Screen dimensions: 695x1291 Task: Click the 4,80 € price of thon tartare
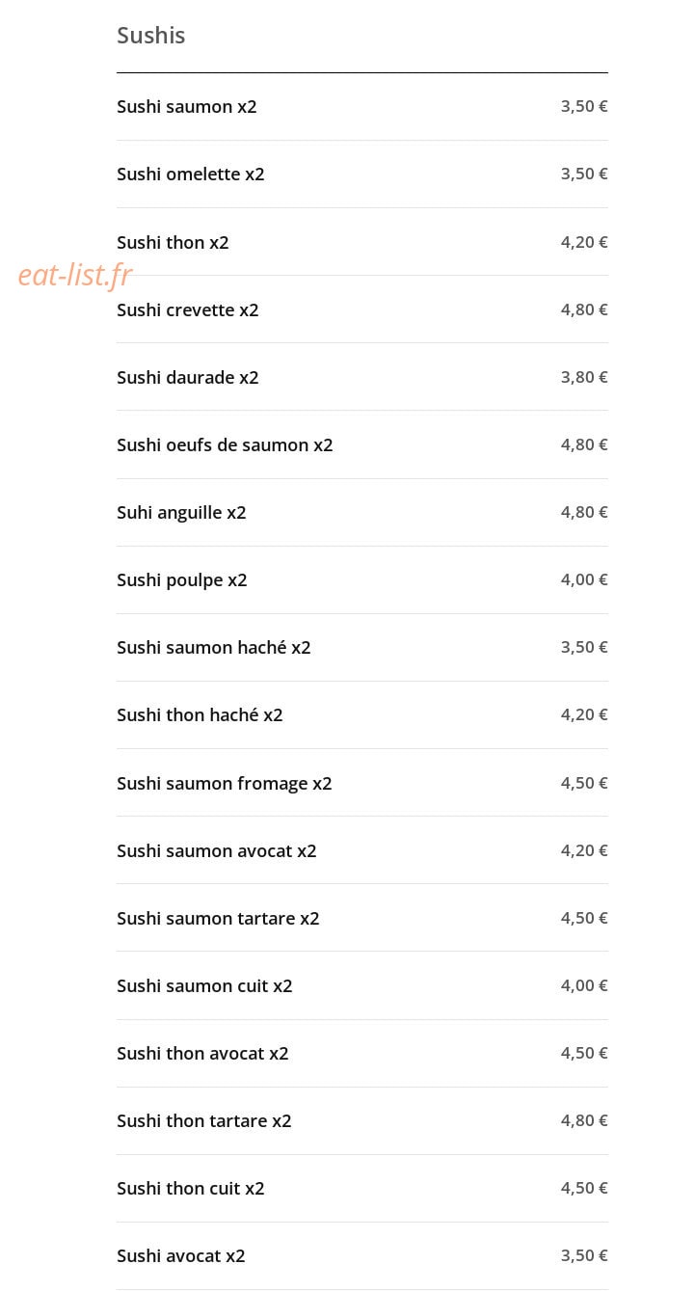pyautogui.click(x=584, y=1120)
